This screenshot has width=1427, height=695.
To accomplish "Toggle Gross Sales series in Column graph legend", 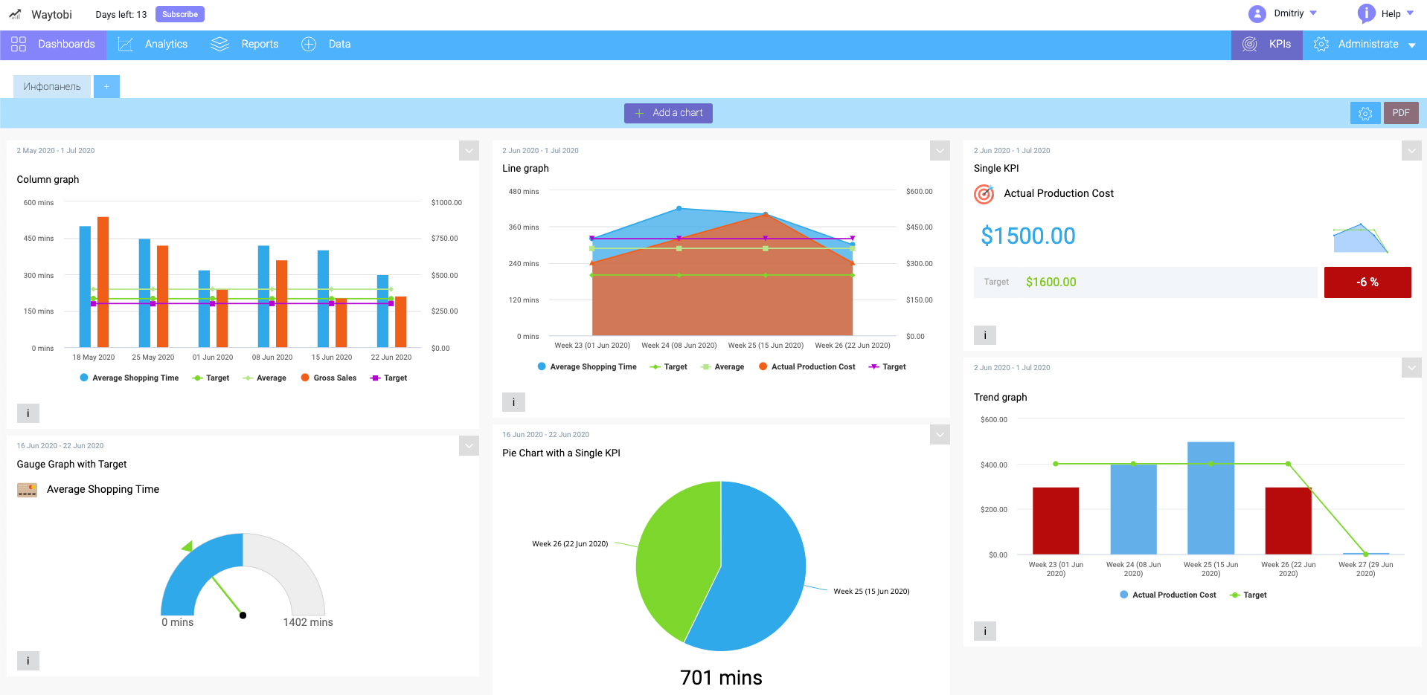I will pos(328,378).
